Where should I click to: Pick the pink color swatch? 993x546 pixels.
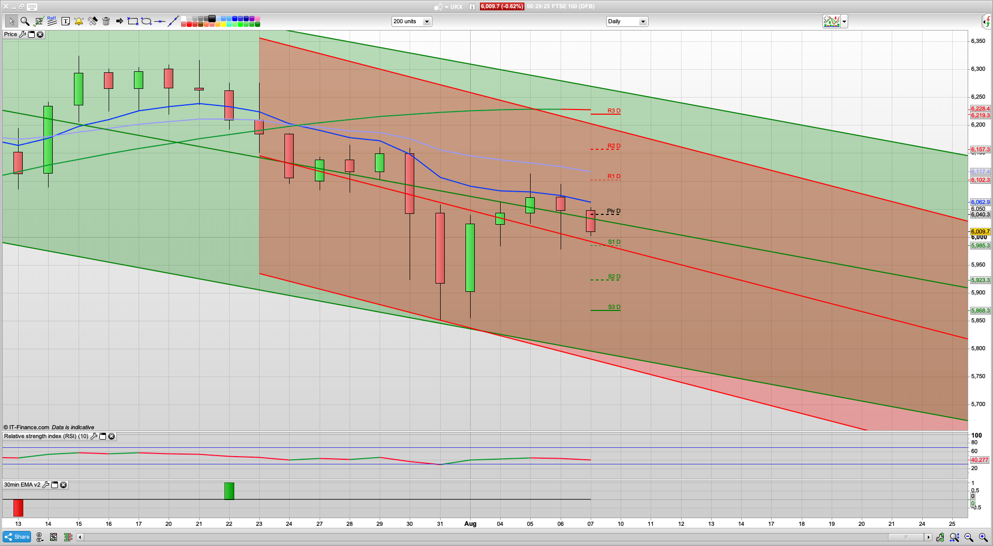(x=258, y=19)
